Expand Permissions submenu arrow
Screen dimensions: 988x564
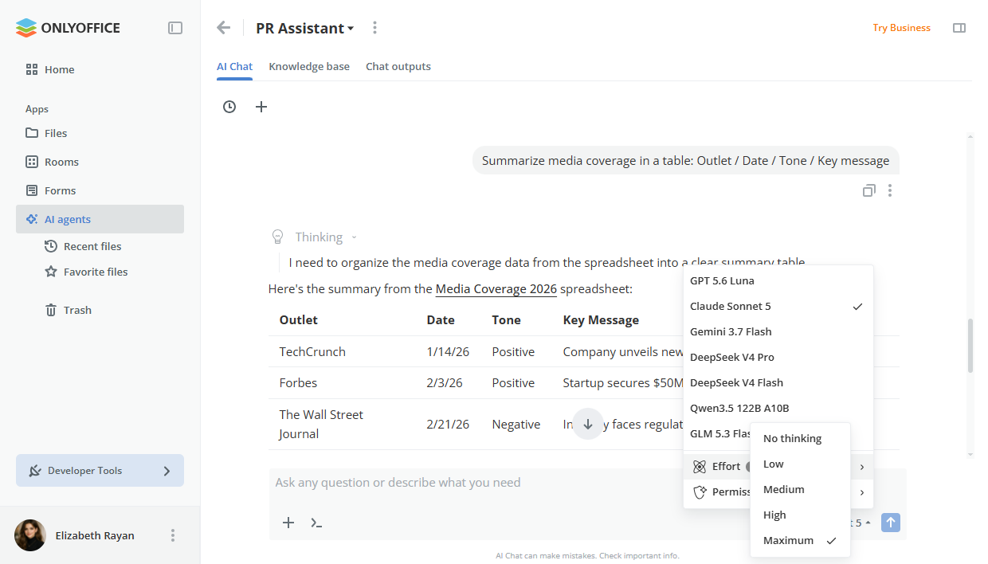[862, 492]
